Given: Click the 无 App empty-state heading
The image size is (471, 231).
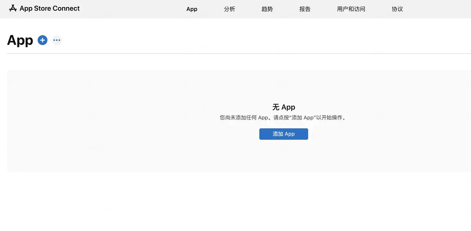Looking at the screenshot, I should [284, 107].
